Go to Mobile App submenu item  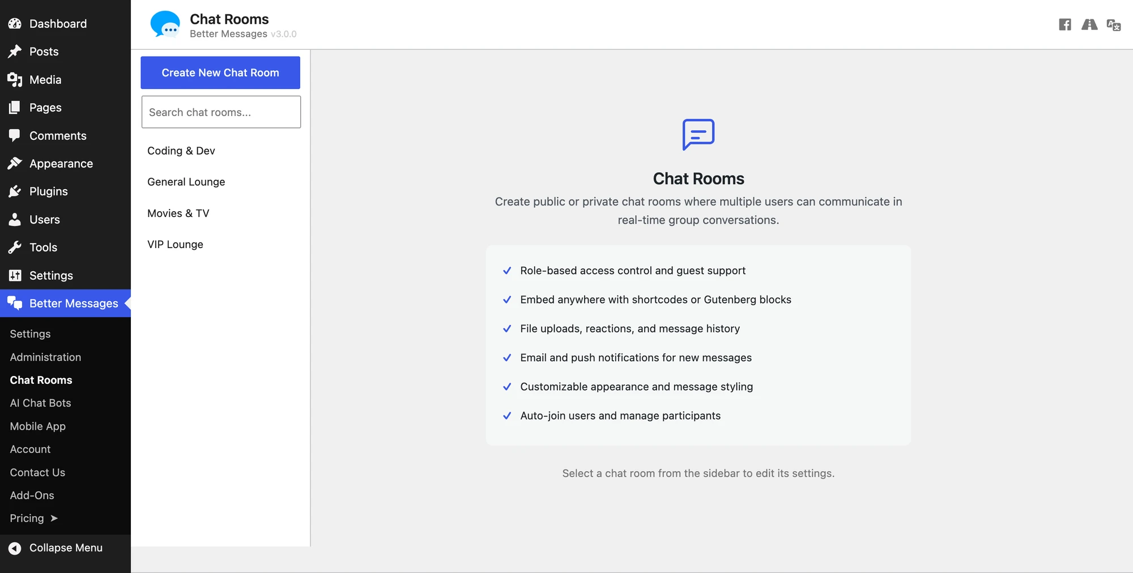pos(37,426)
